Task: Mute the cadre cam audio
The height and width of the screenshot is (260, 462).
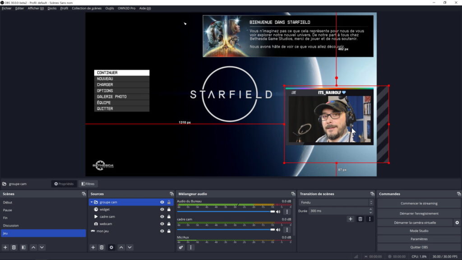Action: point(278,230)
